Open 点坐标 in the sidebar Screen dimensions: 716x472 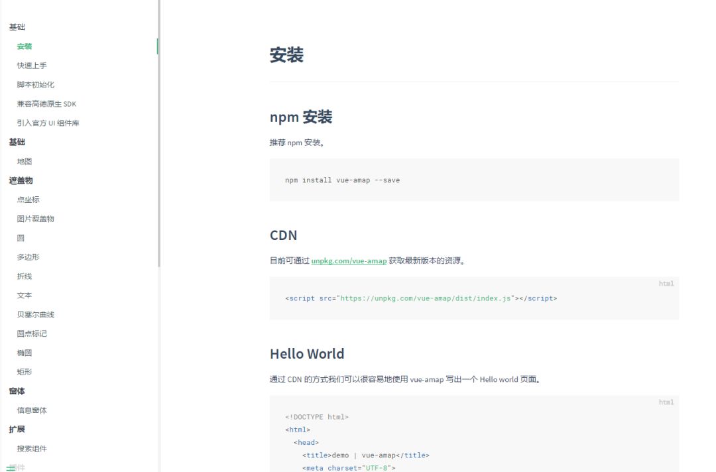(29, 200)
